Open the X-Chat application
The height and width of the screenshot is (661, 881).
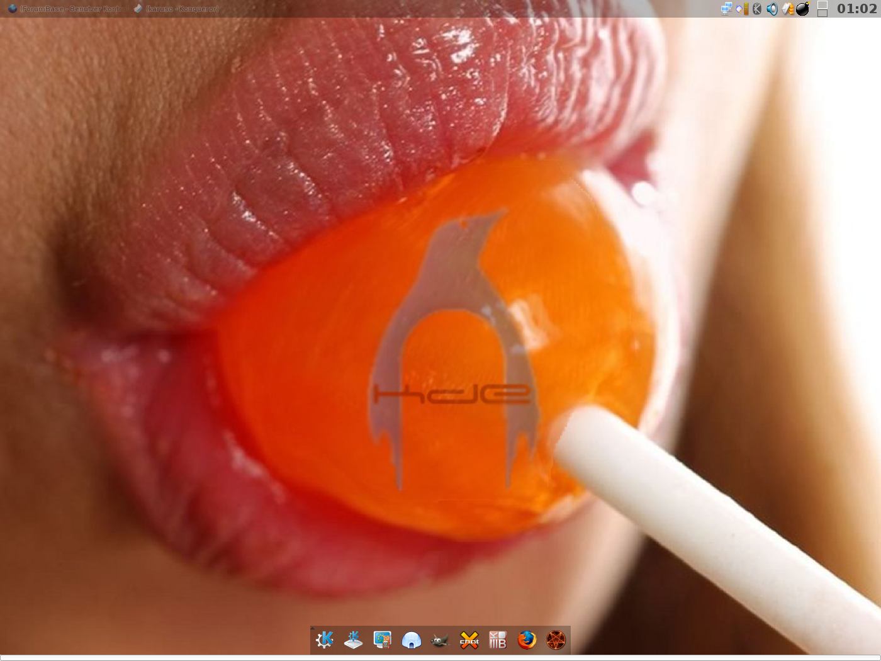pyautogui.click(x=469, y=640)
